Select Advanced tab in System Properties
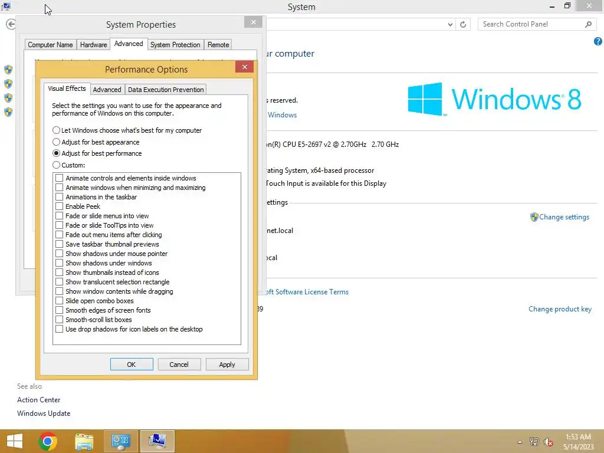Viewport: 604px width, 453px height. [x=129, y=44]
